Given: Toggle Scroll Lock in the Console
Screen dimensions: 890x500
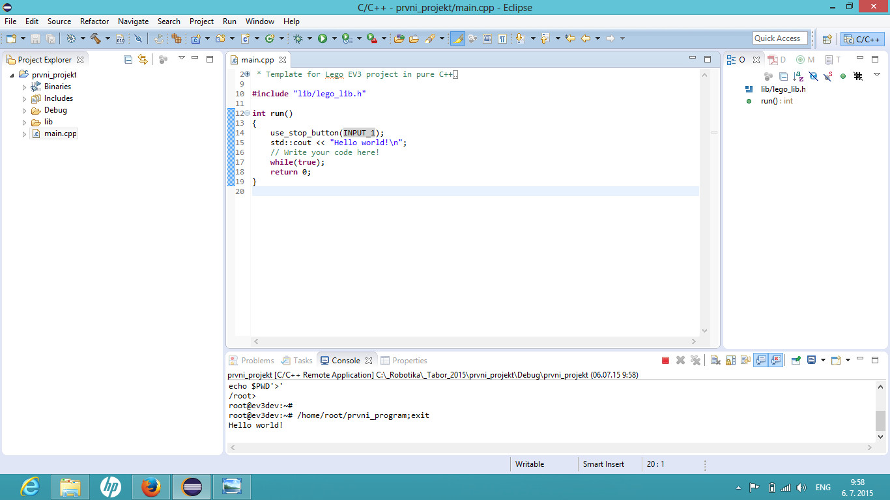Looking at the screenshot, I should tap(730, 361).
